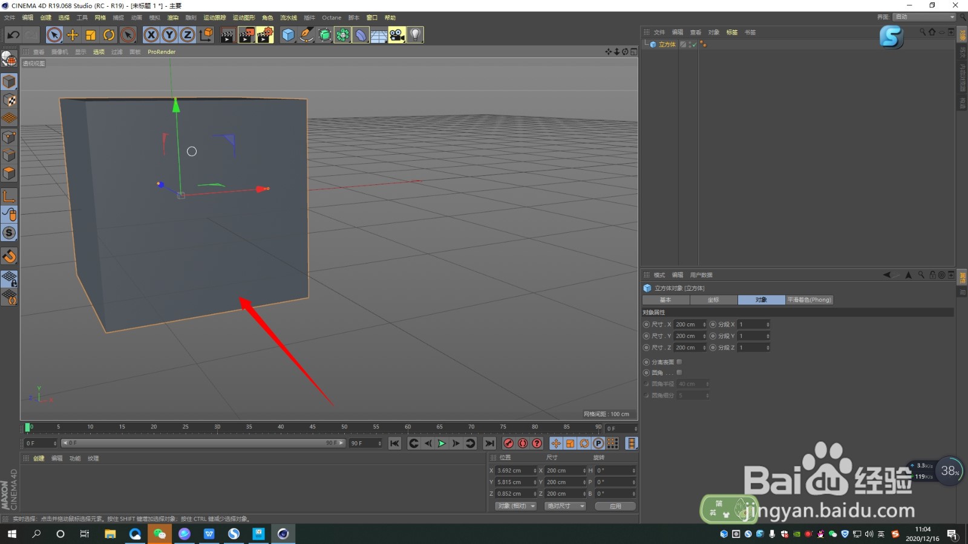Click the frame range slider bar
Viewport: 968px width, 544px height.
point(203,444)
